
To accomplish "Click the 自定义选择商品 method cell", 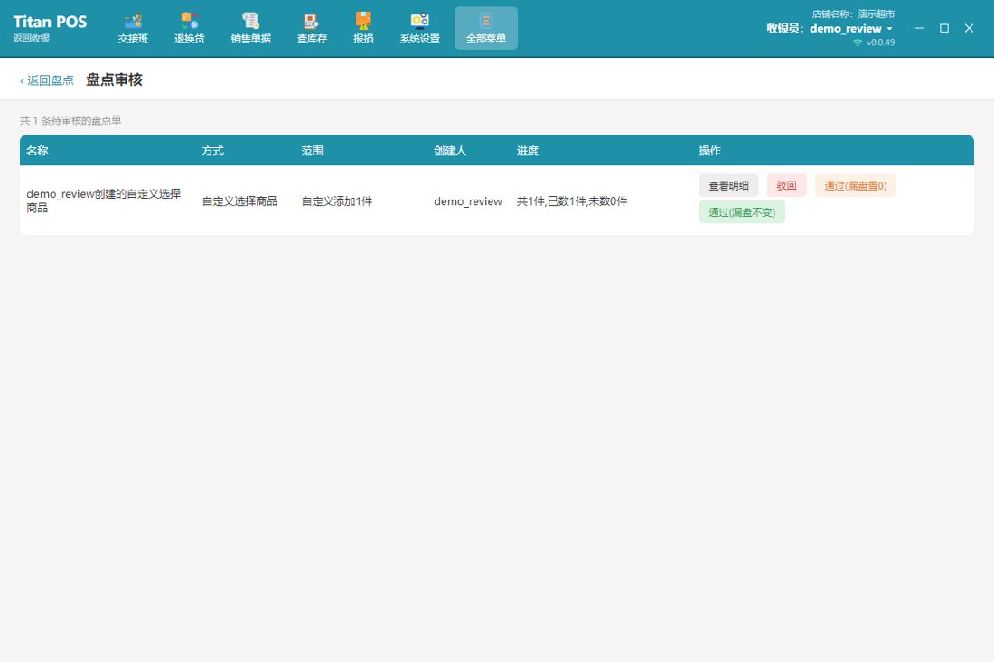I will [x=239, y=201].
